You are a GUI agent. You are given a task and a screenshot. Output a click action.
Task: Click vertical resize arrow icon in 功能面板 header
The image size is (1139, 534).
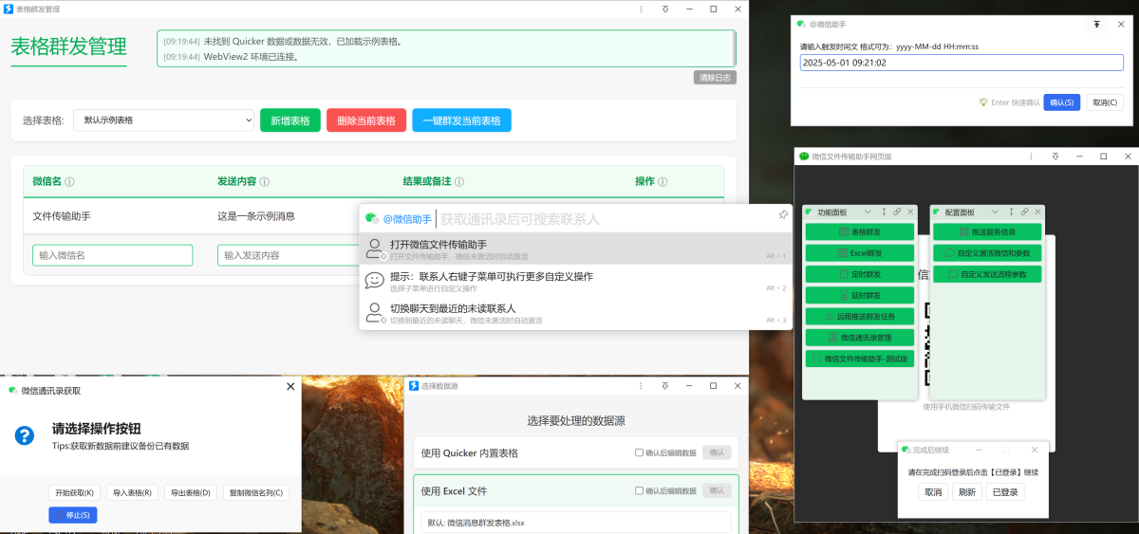[x=884, y=212]
